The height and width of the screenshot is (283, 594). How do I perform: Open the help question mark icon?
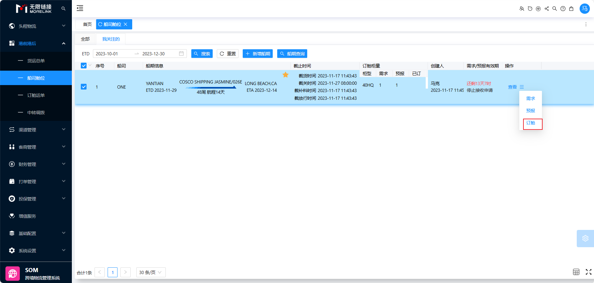[563, 9]
